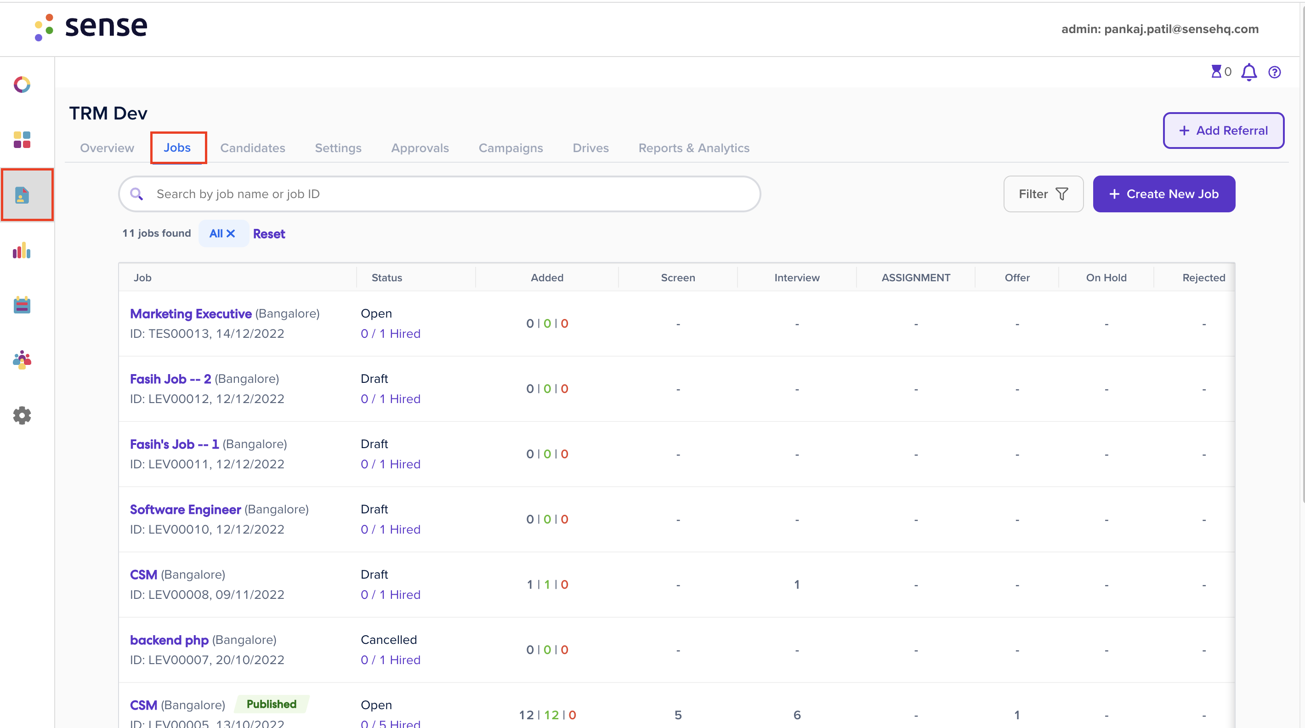The width and height of the screenshot is (1305, 728).
Task: Open the colored grid apps icon in sidebar
Action: [22, 140]
